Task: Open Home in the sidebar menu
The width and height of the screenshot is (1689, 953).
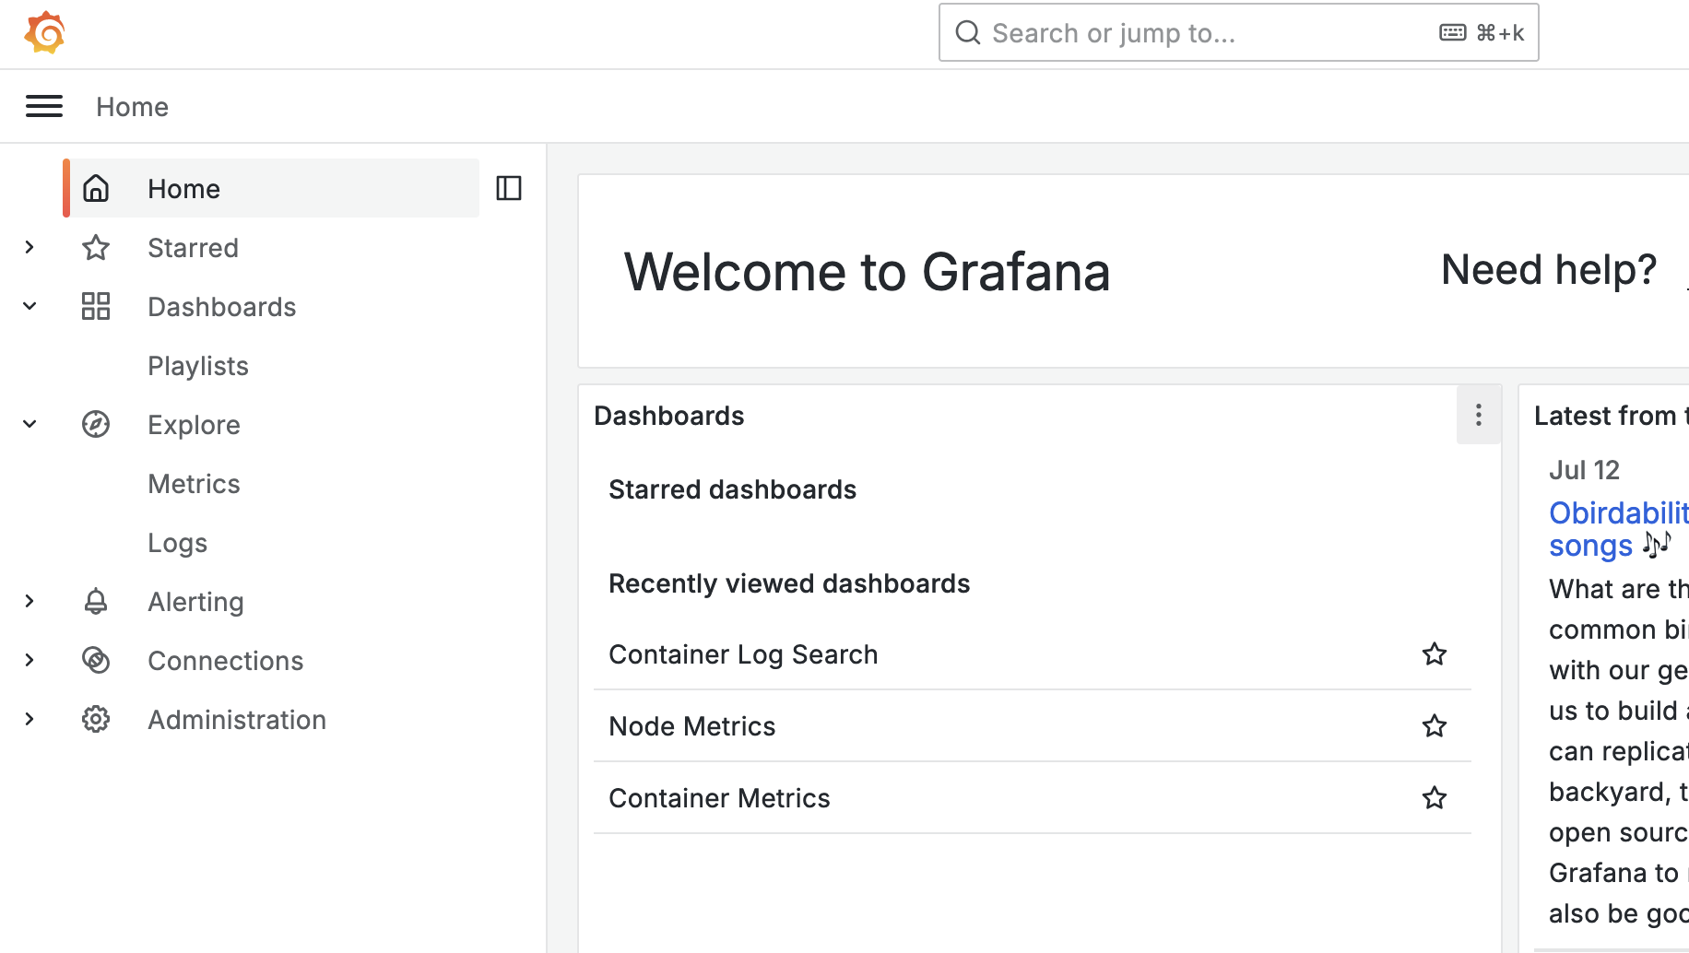Action: [x=183, y=189]
